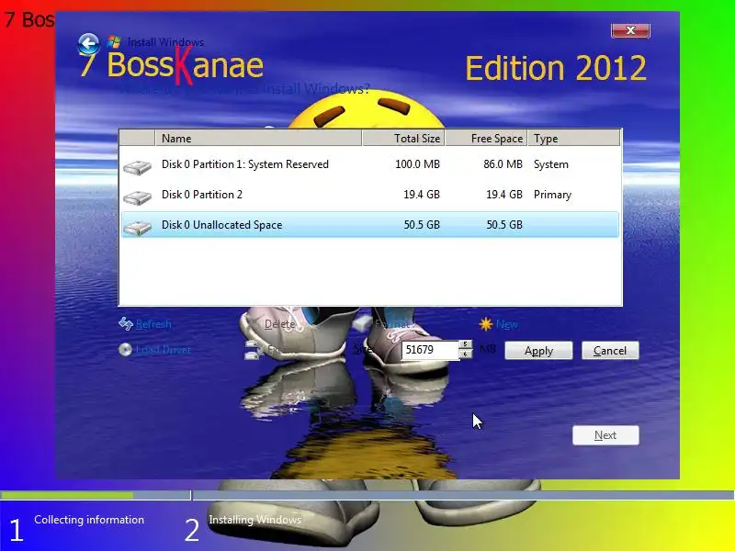This screenshot has width=735, height=551.
Task: Click the Collecting information step label
Action: point(89,520)
